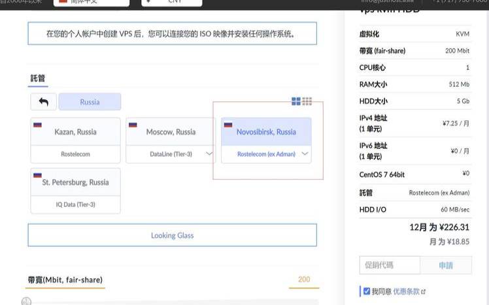Click the Russian flag on Novosibirsk card
The width and height of the screenshot is (489, 305).
[228, 125]
